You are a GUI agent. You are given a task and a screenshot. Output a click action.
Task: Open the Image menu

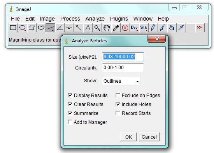pyautogui.click(x=47, y=19)
